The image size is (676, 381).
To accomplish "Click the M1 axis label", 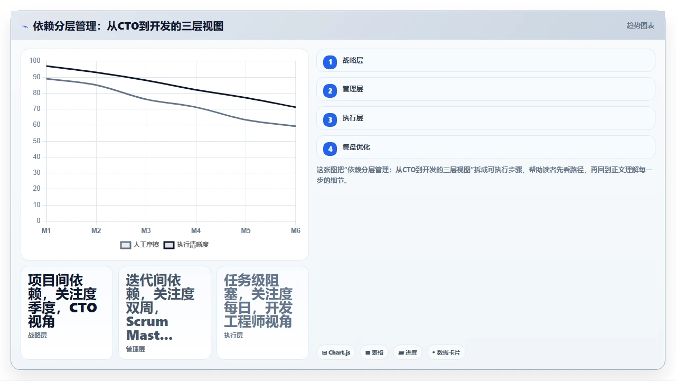I will (46, 231).
